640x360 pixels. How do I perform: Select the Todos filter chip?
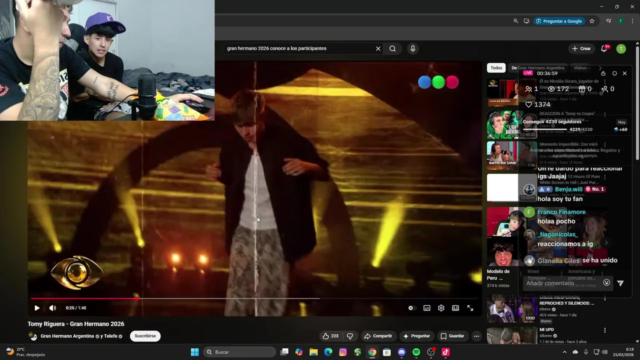(x=496, y=68)
